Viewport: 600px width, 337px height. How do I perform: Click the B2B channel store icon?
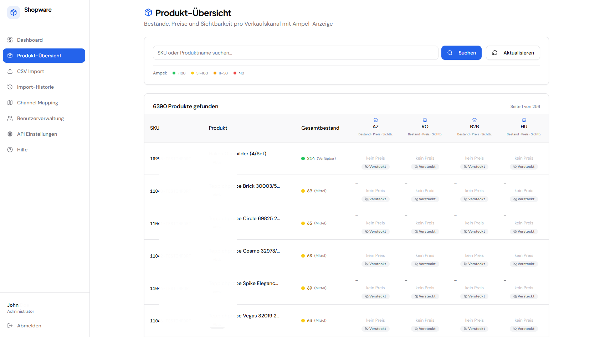[475, 120]
